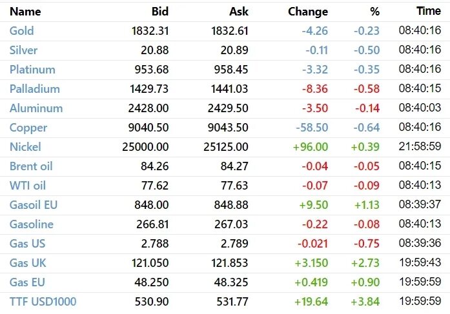
Task: Select the Platinum link
Action: pos(32,70)
